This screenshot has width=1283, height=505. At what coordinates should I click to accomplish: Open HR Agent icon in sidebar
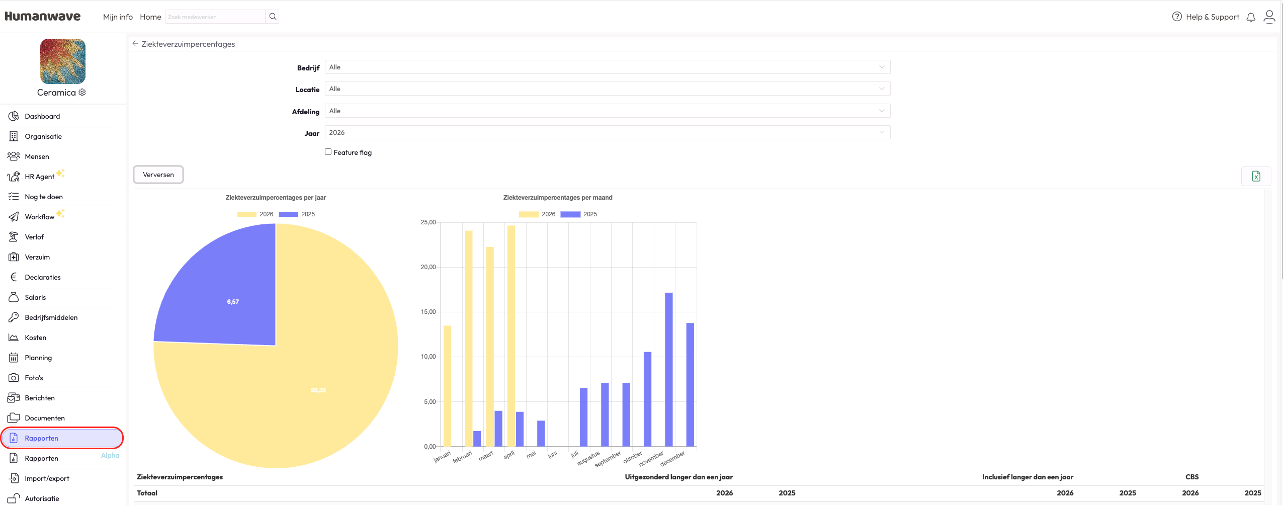click(x=14, y=177)
